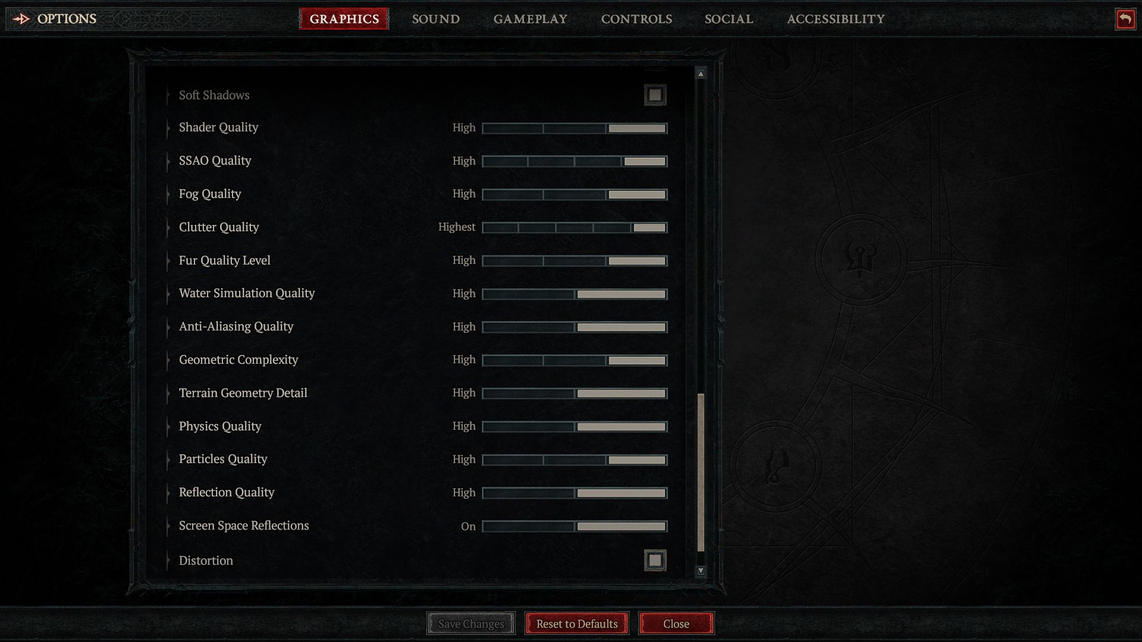This screenshot has width=1142, height=642.
Task: Scroll down the settings panel
Action: pyautogui.click(x=701, y=571)
